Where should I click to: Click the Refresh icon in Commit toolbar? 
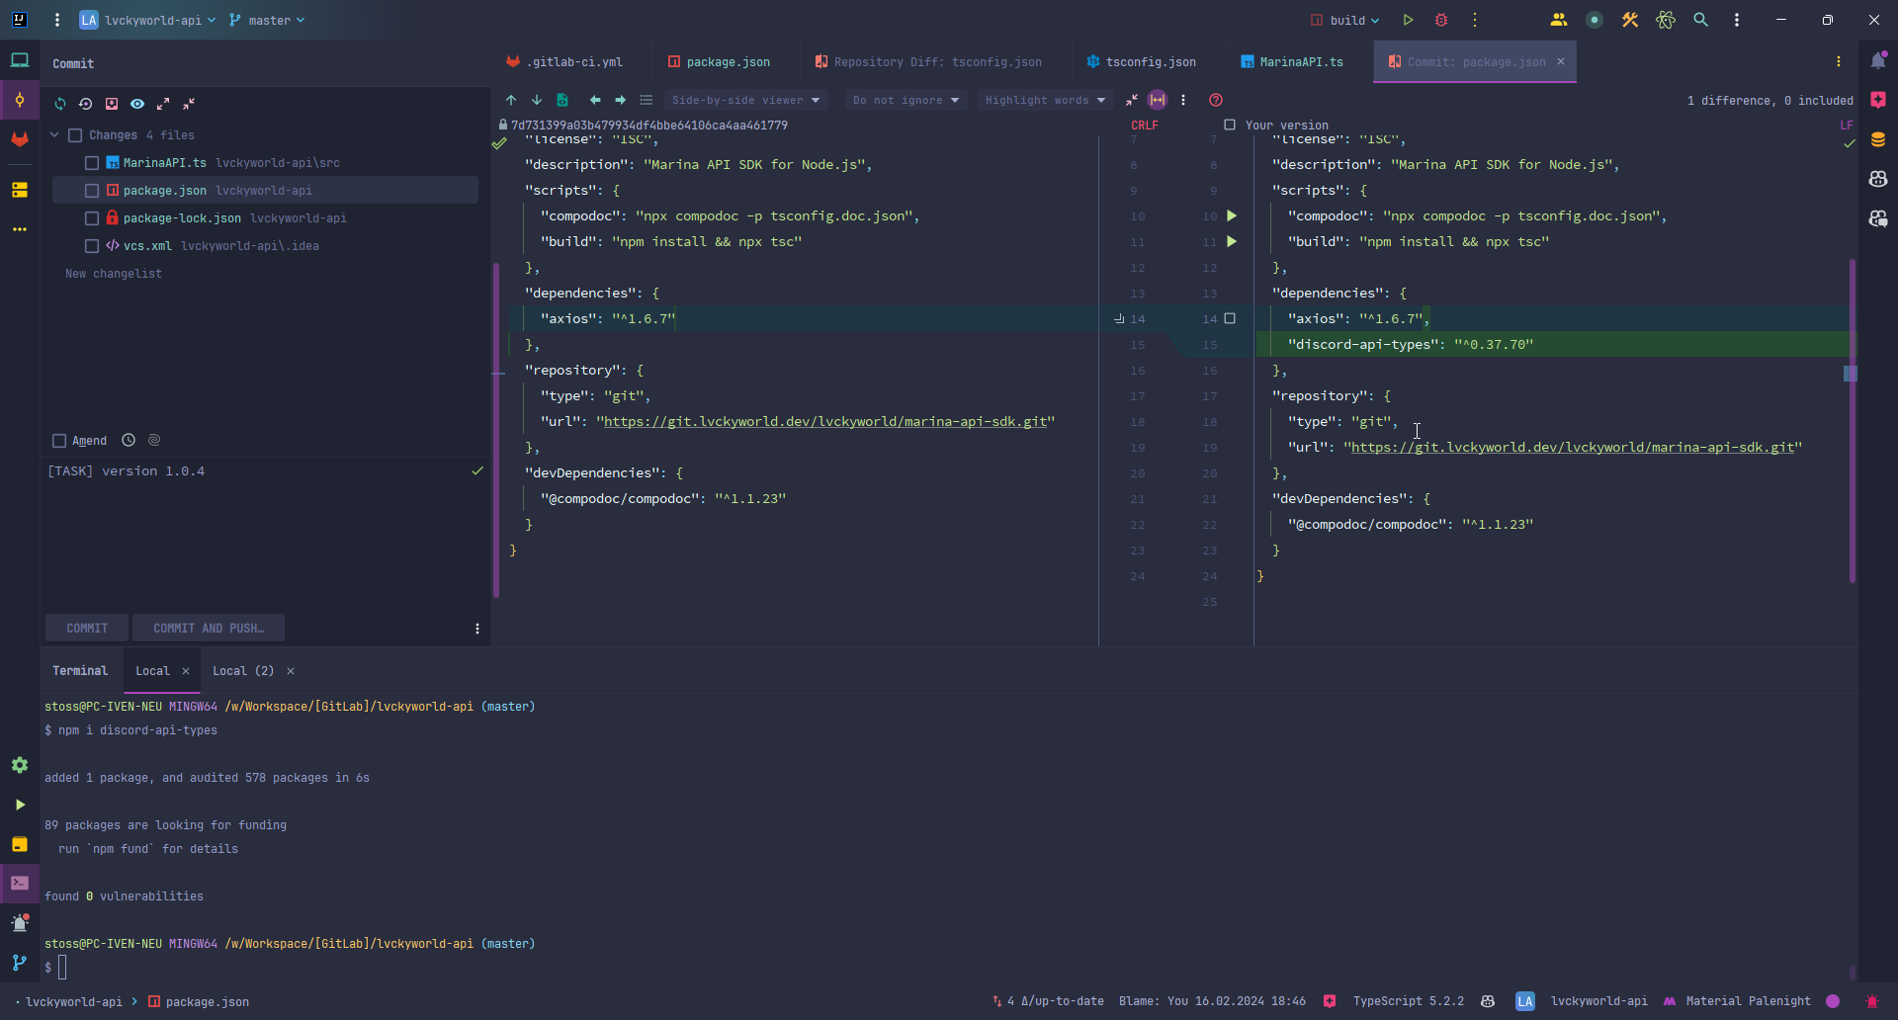pos(60,104)
